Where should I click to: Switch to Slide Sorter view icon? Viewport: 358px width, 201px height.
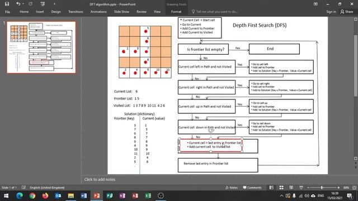[281, 188]
